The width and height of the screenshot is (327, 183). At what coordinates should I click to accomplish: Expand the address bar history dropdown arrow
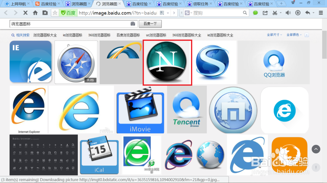pos(168,13)
